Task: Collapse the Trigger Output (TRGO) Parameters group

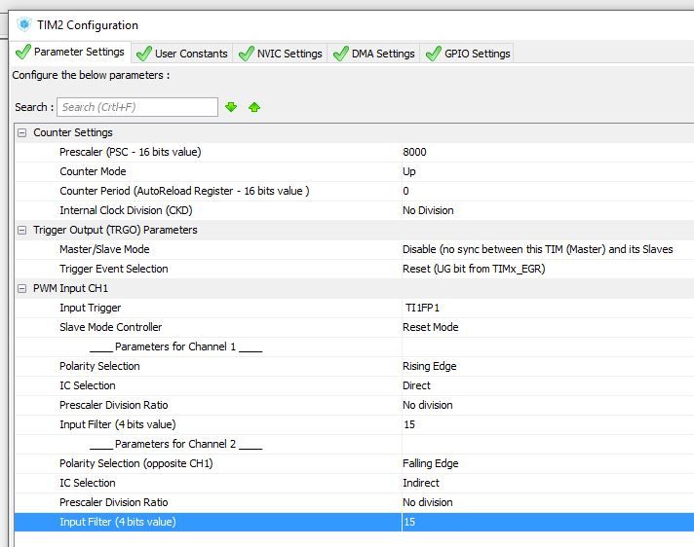Action: (x=21, y=230)
